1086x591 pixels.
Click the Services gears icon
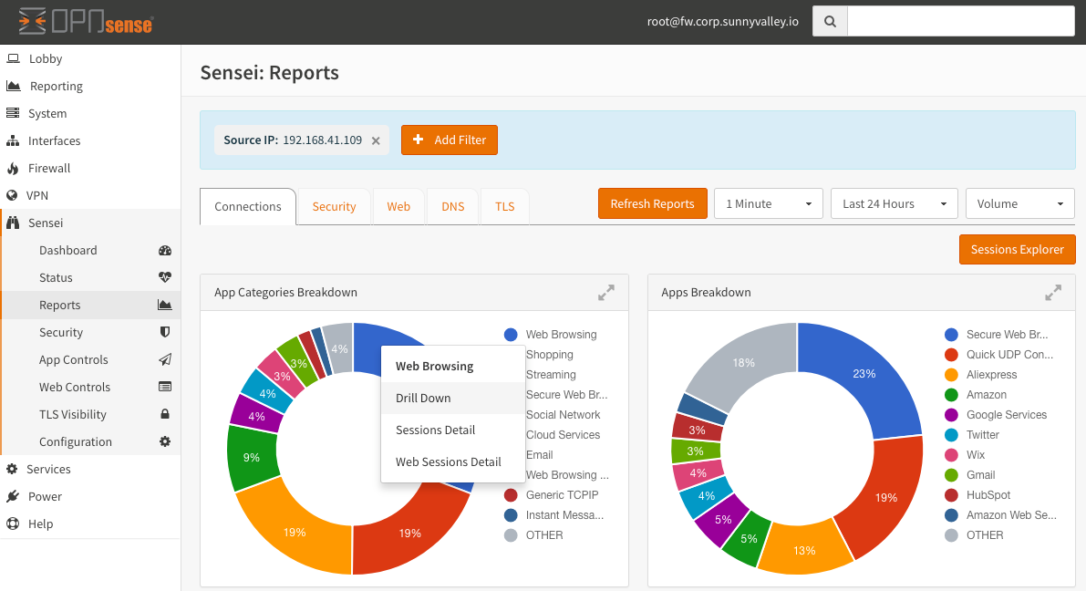pyautogui.click(x=12, y=469)
